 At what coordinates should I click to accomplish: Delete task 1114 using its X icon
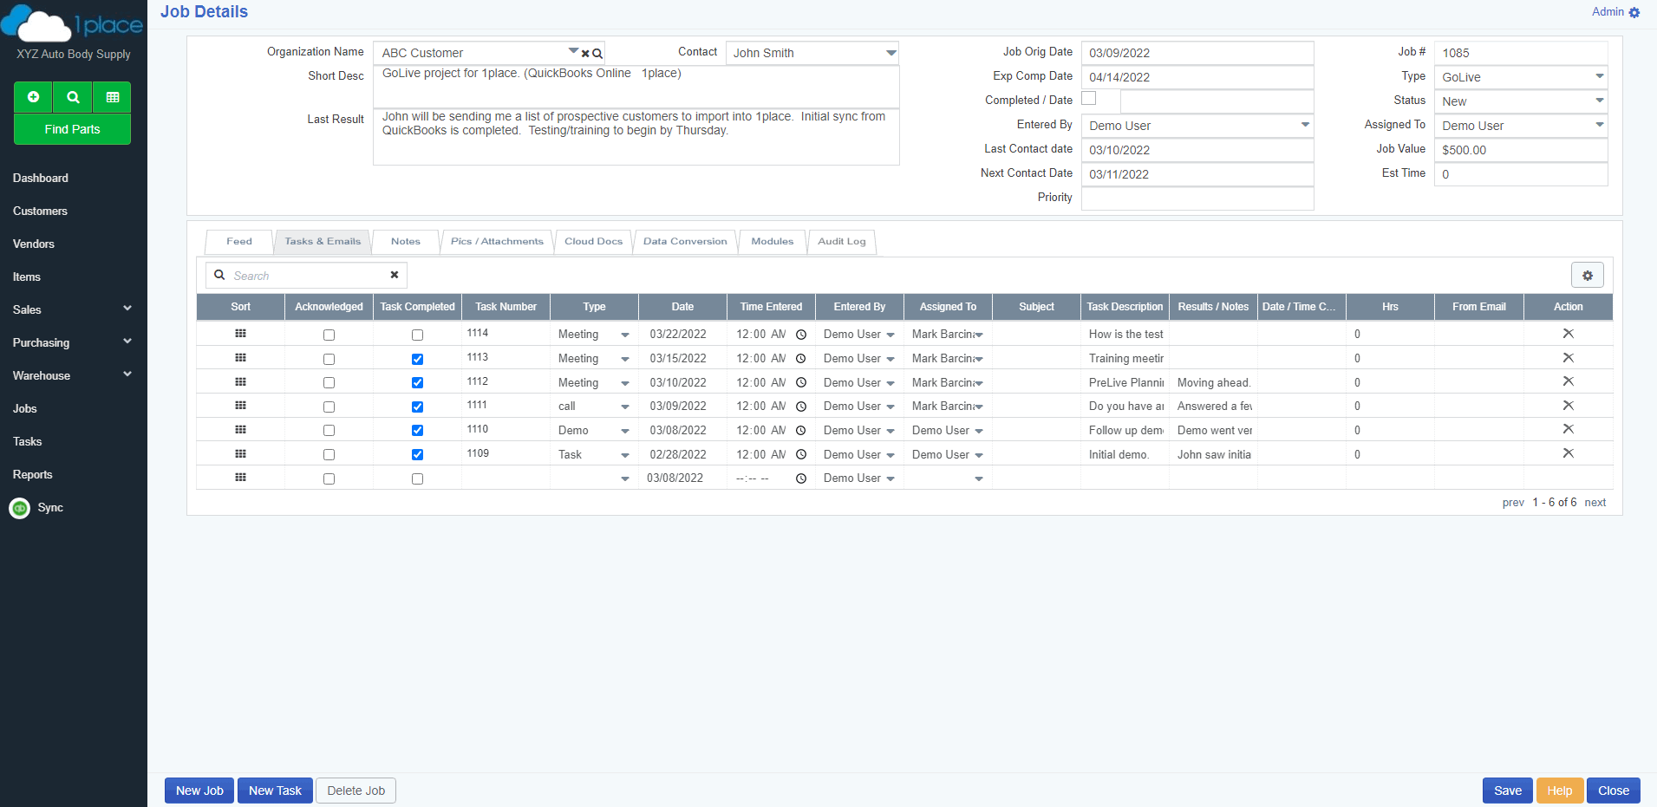point(1568,334)
